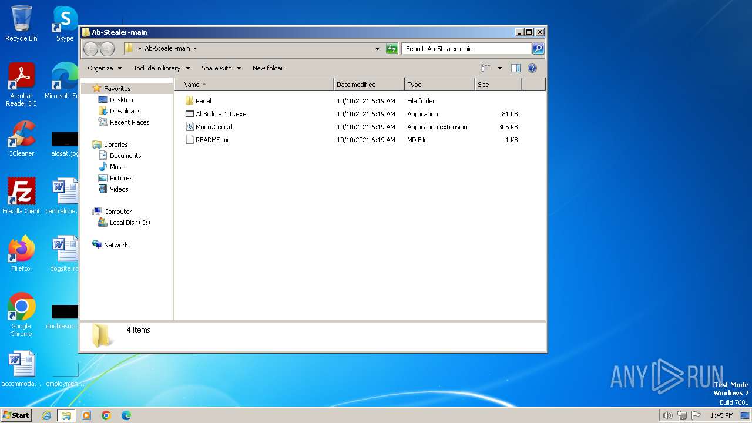This screenshot has width=752, height=423.
Task: Launch Skype desktop shortcut
Action: coord(65,24)
